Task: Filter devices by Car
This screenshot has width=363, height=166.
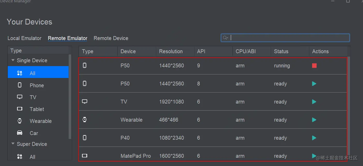Action: (x=38, y=133)
